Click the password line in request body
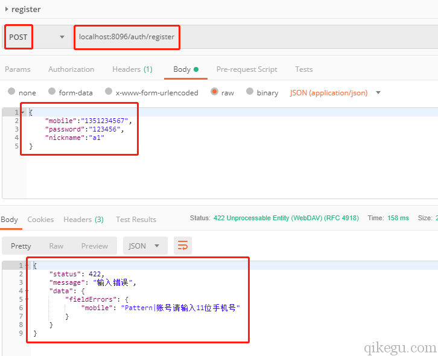 [x=84, y=129]
